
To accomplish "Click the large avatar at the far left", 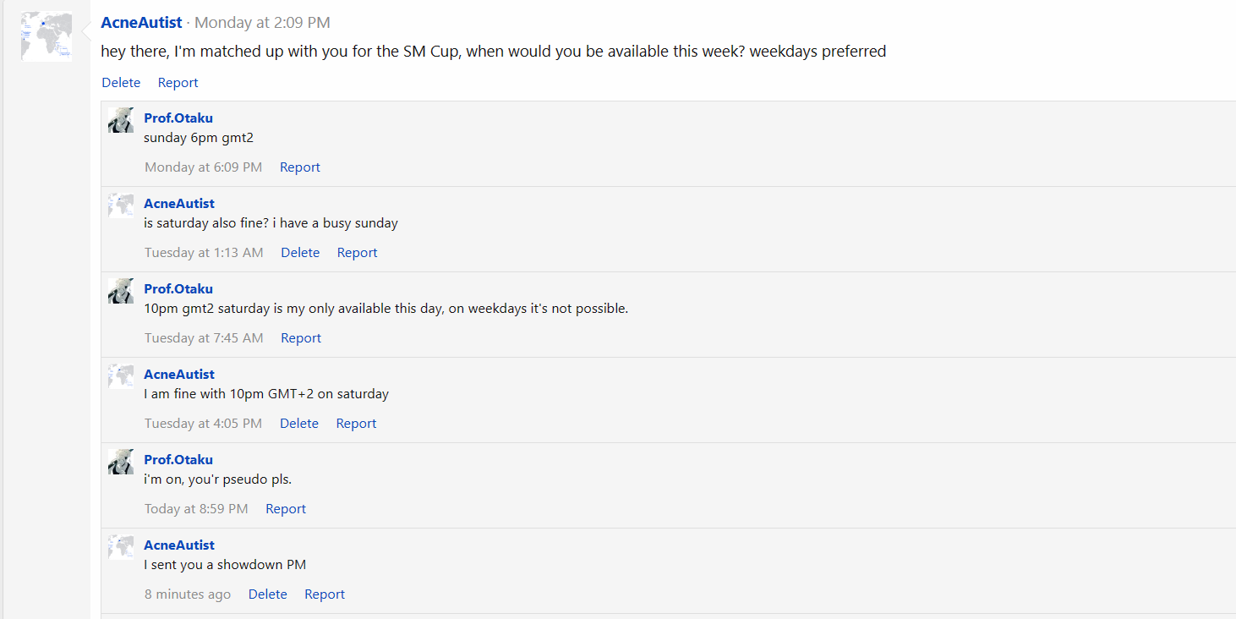I will tap(46, 36).
